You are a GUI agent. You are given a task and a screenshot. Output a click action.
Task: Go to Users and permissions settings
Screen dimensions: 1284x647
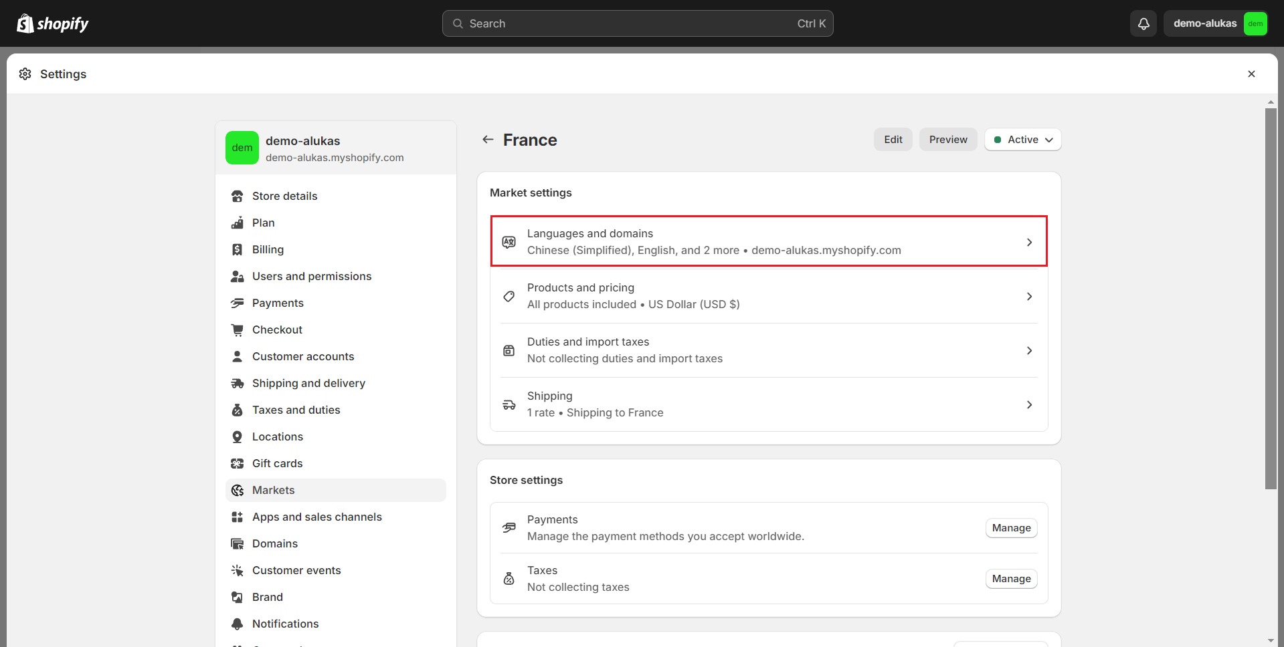(311, 276)
